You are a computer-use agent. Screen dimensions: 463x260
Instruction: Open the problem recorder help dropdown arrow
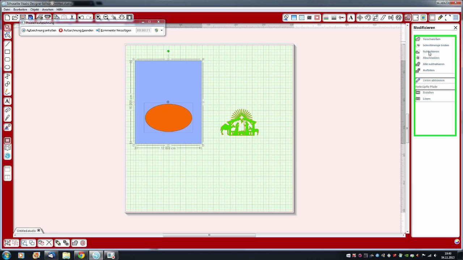[162, 30]
